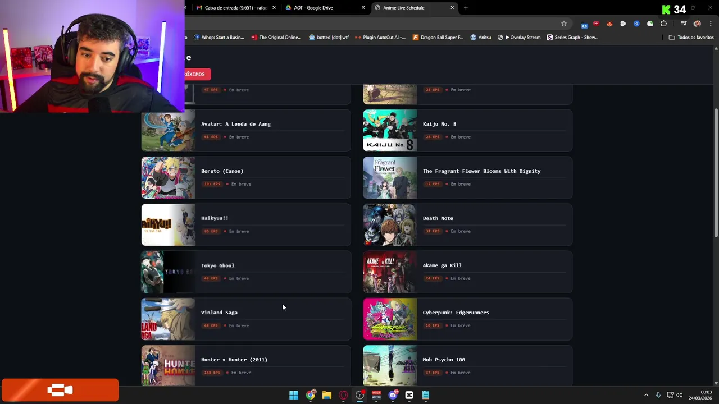This screenshot has width=719, height=404.
Task: Open a new browser tab
Action: (466, 8)
